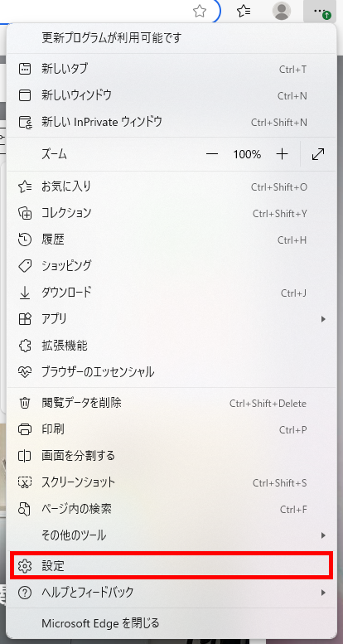Screen dimensions: 343x644
Task: Select 新しいウィンドウ menu entry
Action: point(171,95)
